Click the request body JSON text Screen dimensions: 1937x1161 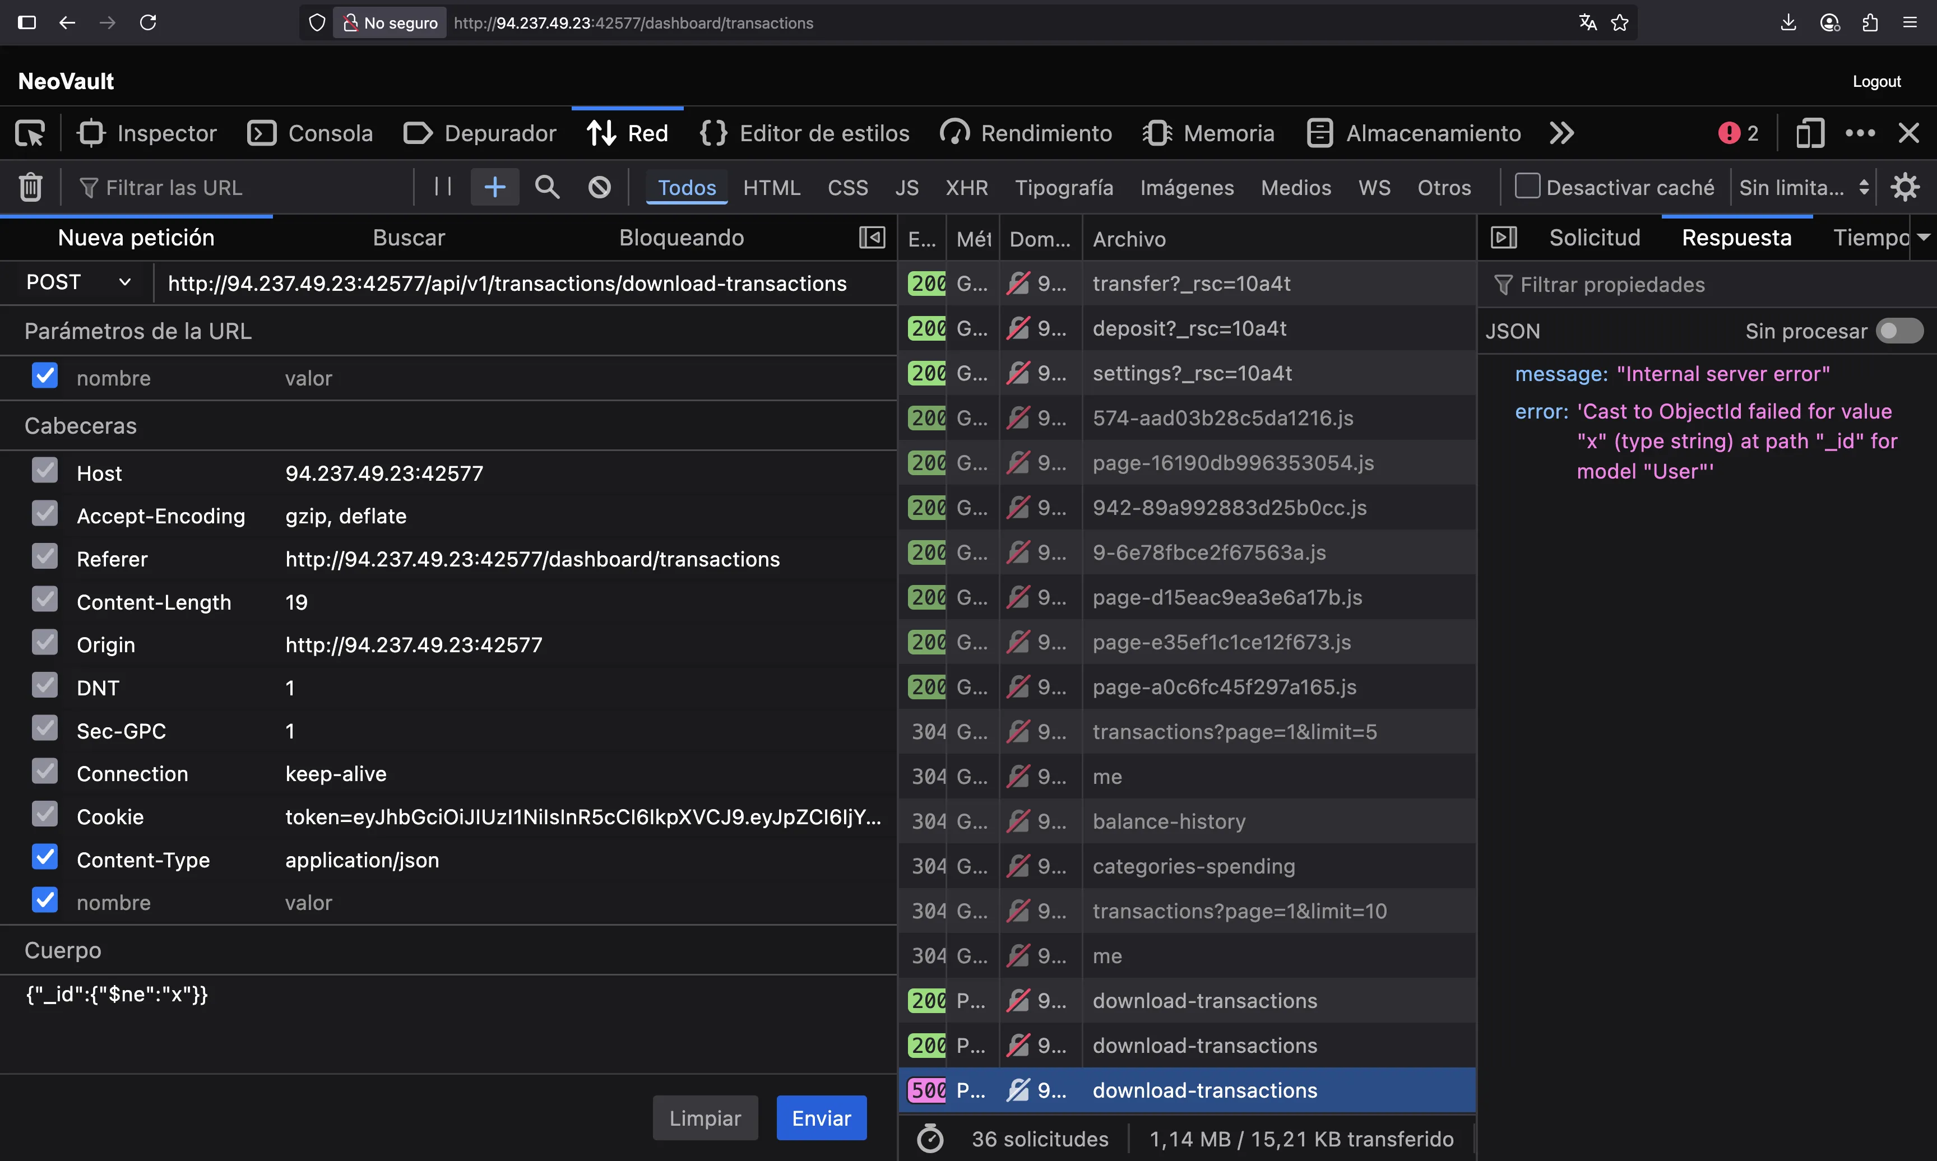point(117,995)
